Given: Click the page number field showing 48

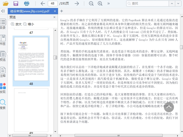Looking at the screenshot, I should [x=53, y=4].
